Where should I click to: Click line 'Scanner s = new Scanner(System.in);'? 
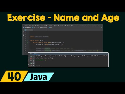49,45
